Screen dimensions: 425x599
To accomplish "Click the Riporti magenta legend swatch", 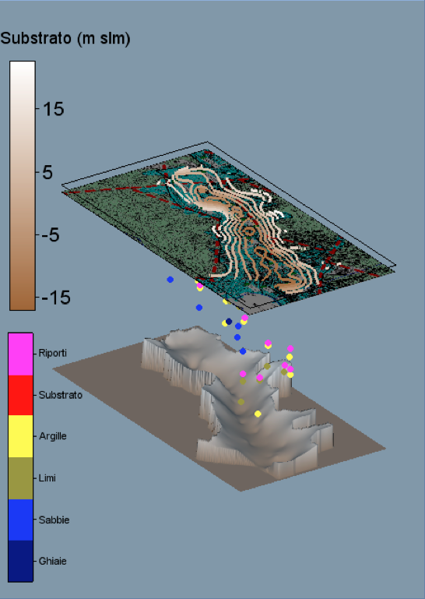I will pyautogui.click(x=20, y=354).
